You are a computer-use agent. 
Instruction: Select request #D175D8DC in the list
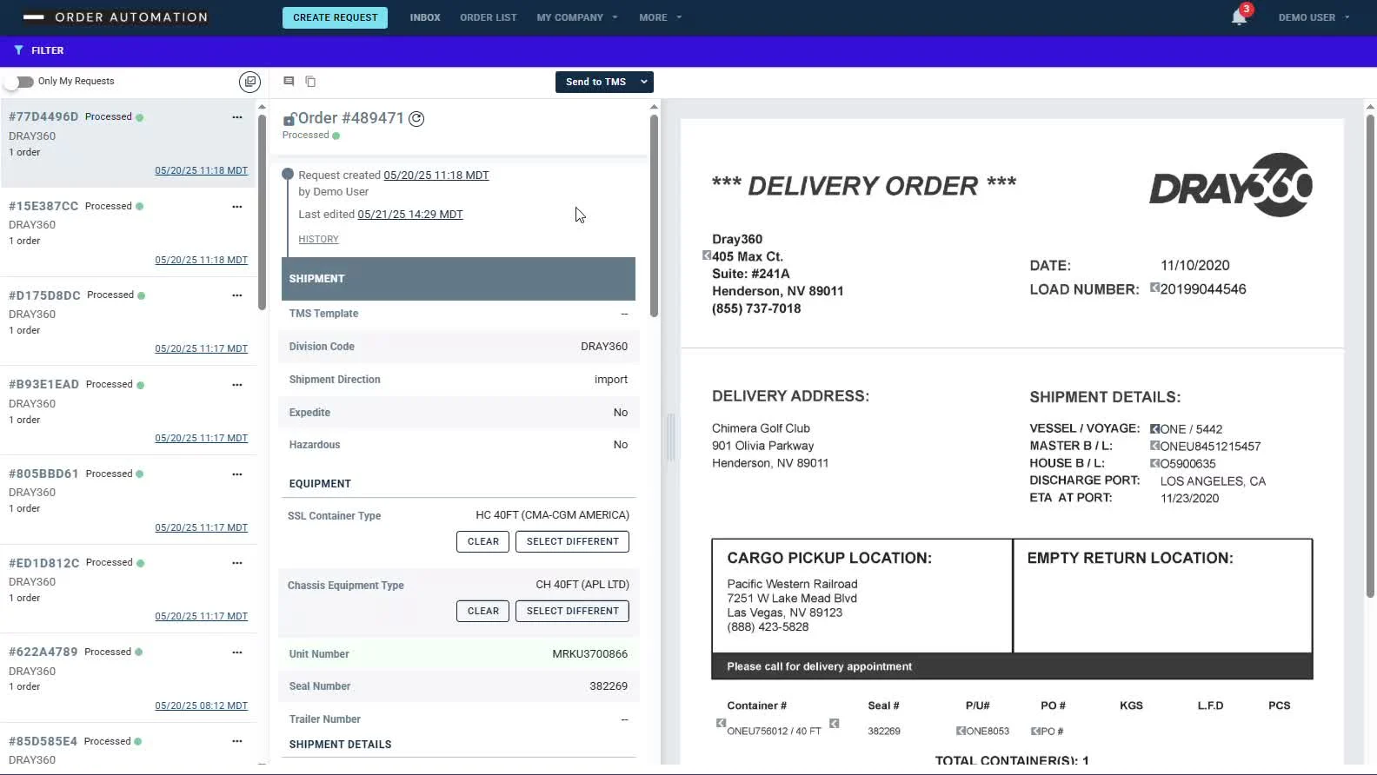(x=128, y=321)
